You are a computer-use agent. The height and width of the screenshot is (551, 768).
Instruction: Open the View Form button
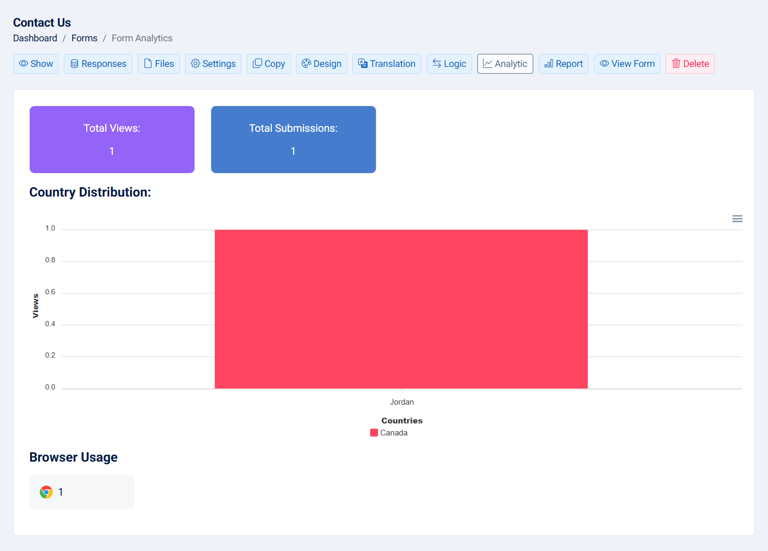tap(627, 64)
